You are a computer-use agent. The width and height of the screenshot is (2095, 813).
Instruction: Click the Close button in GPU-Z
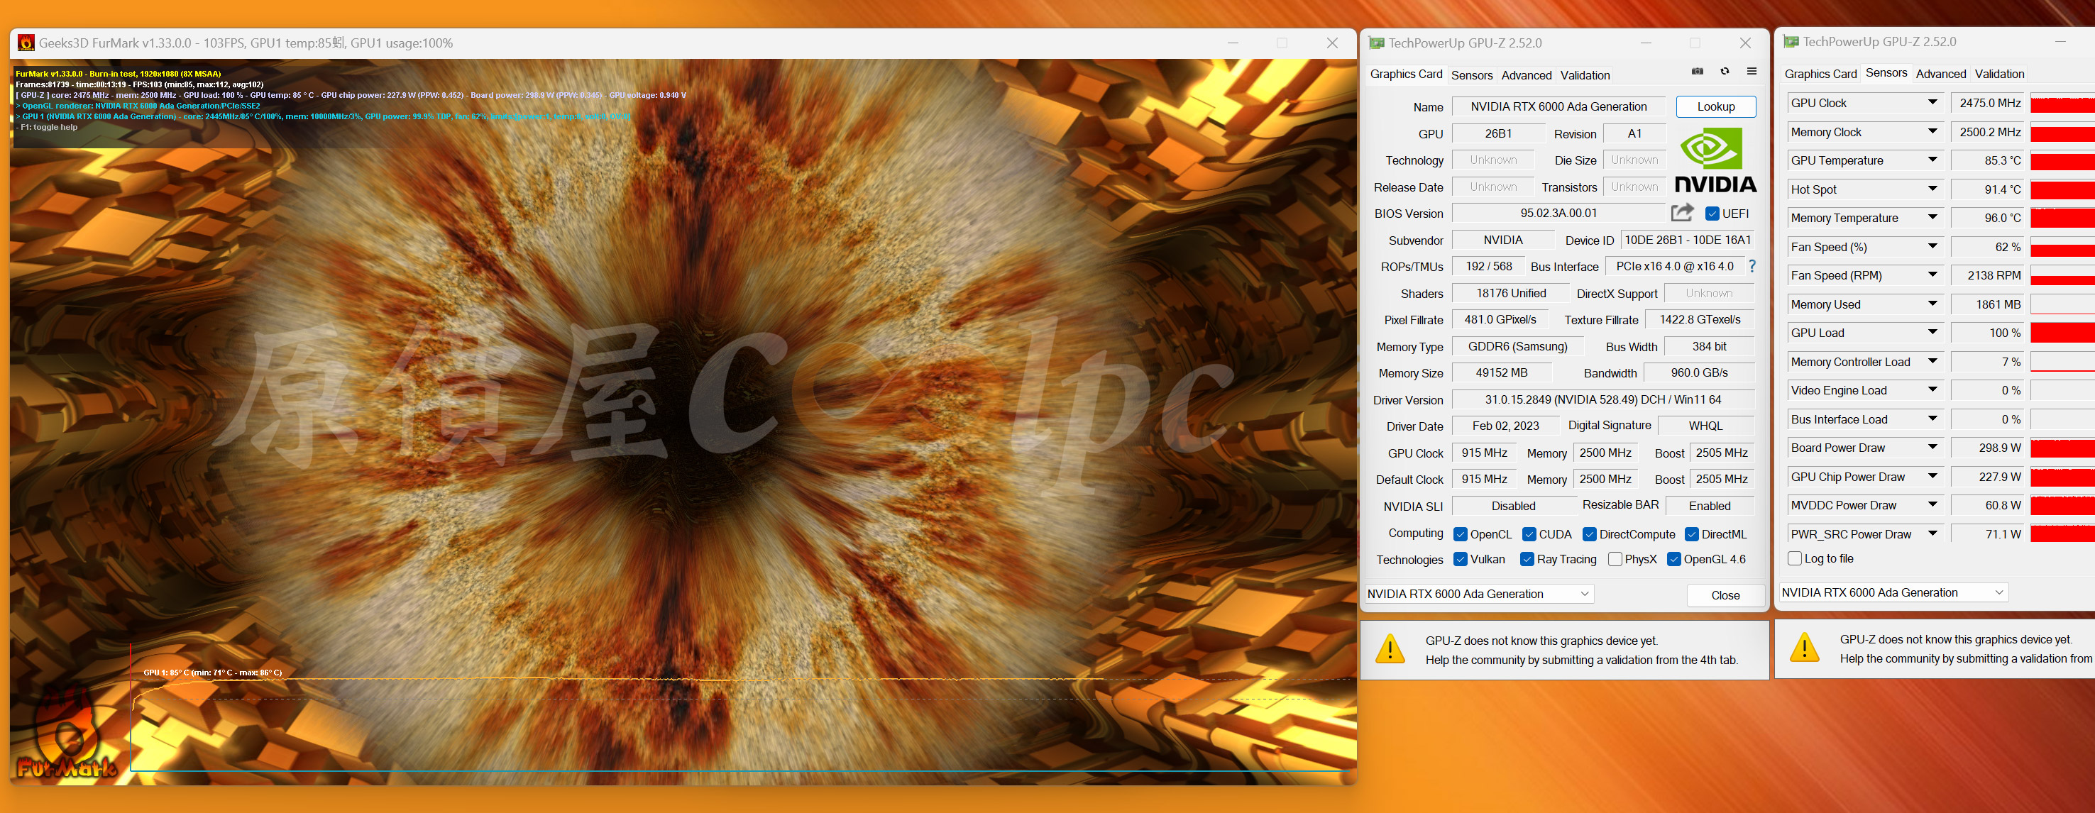[x=1725, y=595]
